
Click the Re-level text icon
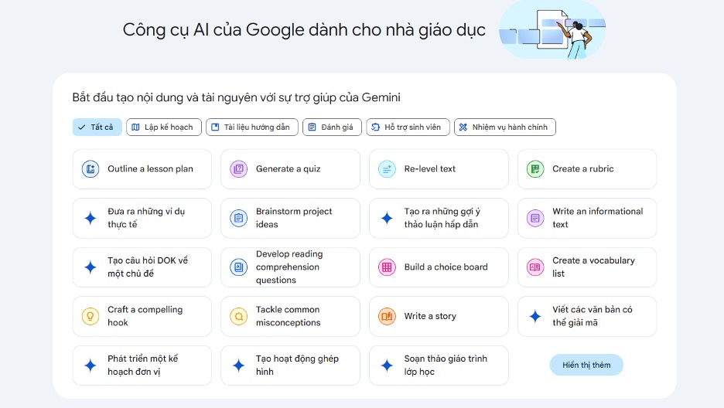coord(387,169)
